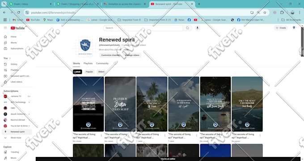Open Subscriptions feed in the sidebar
This screenshot has width=304, height=161.
point(17,49)
